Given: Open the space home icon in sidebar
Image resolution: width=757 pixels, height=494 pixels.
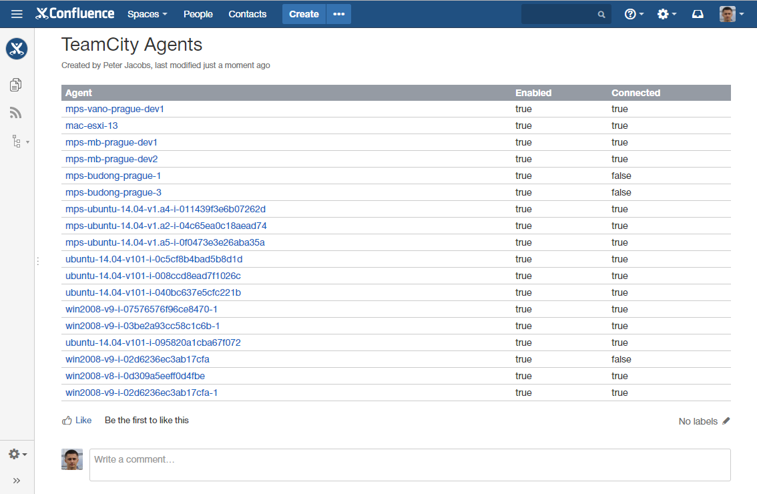Looking at the screenshot, I should [x=17, y=49].
